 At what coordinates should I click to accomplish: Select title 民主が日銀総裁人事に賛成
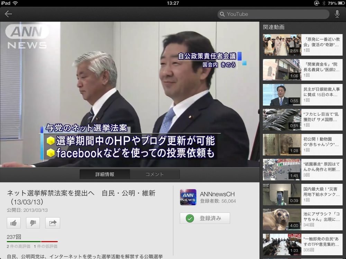point(321,92)
